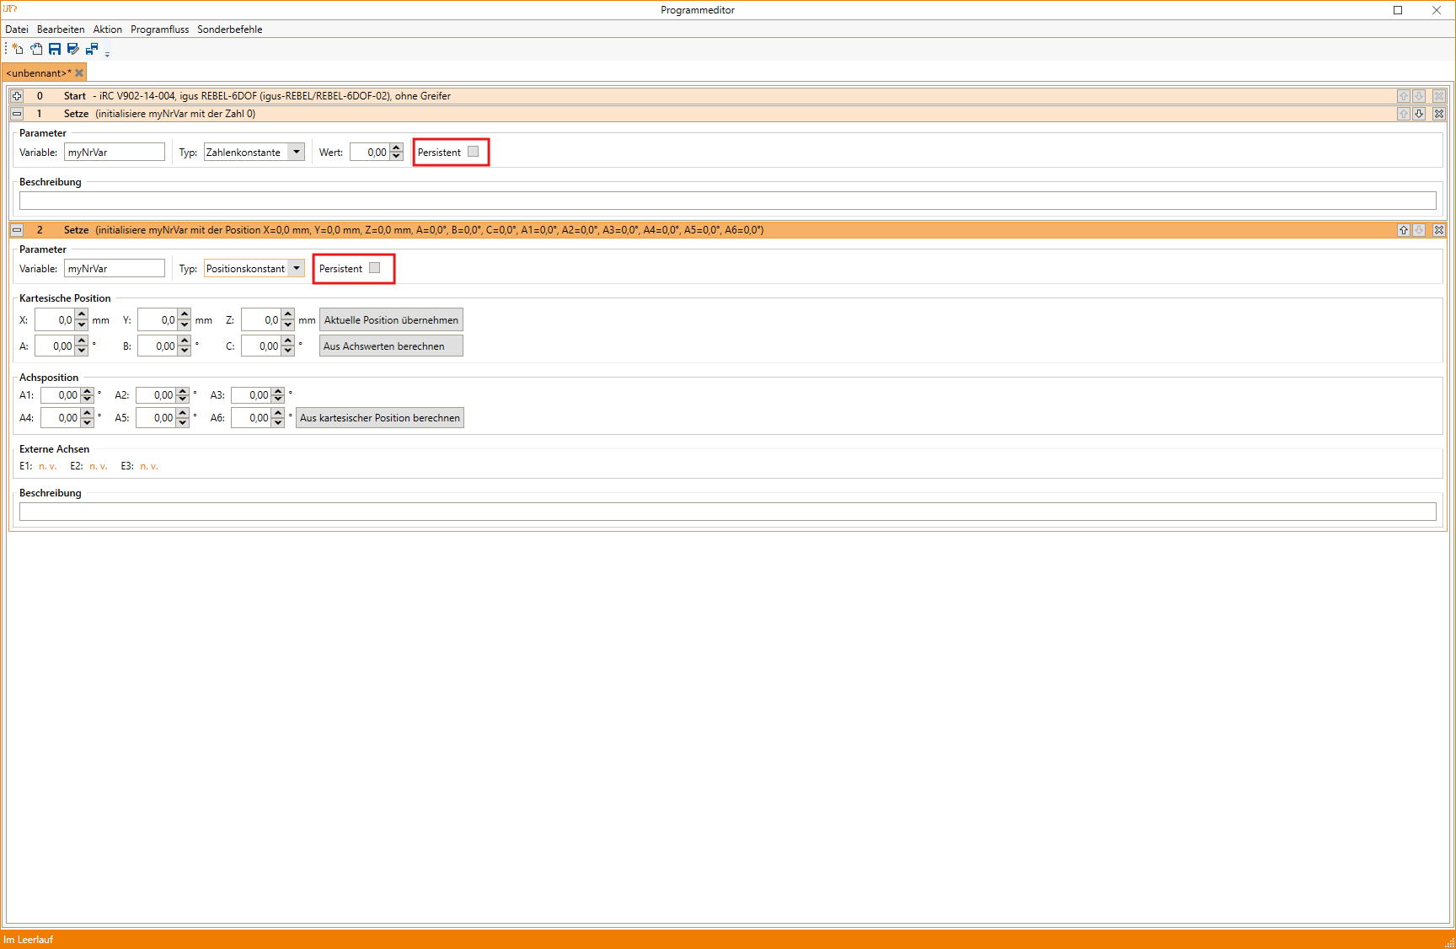
Task: Move command 1 Setze down
Action: [x=1419, y=114]
